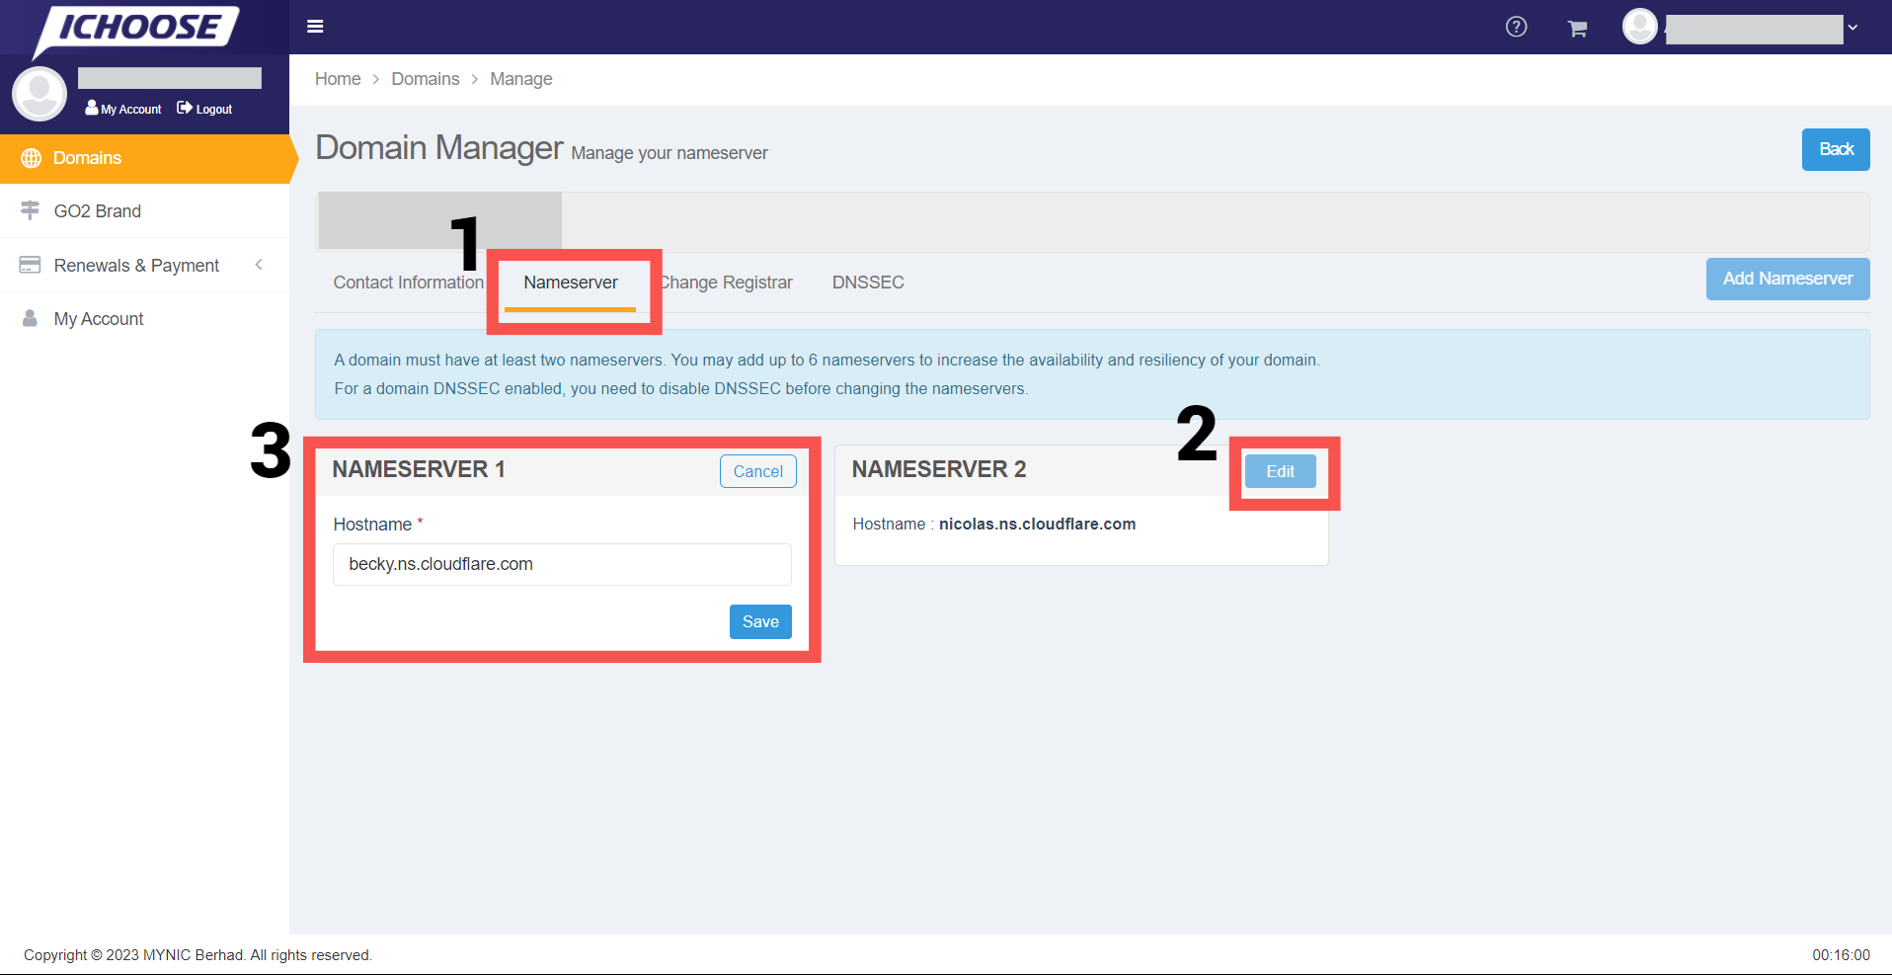Open the shopping cart icon

click(1577, 29)
